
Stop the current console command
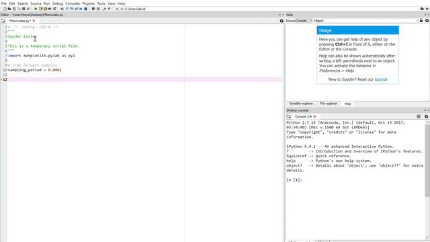(x=419, y=116)
